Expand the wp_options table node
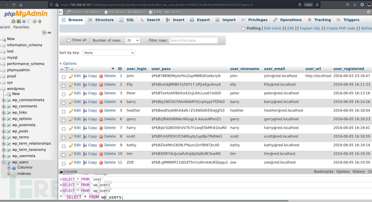This screenshot has width=372, height=202. click(x=4, y=119)
